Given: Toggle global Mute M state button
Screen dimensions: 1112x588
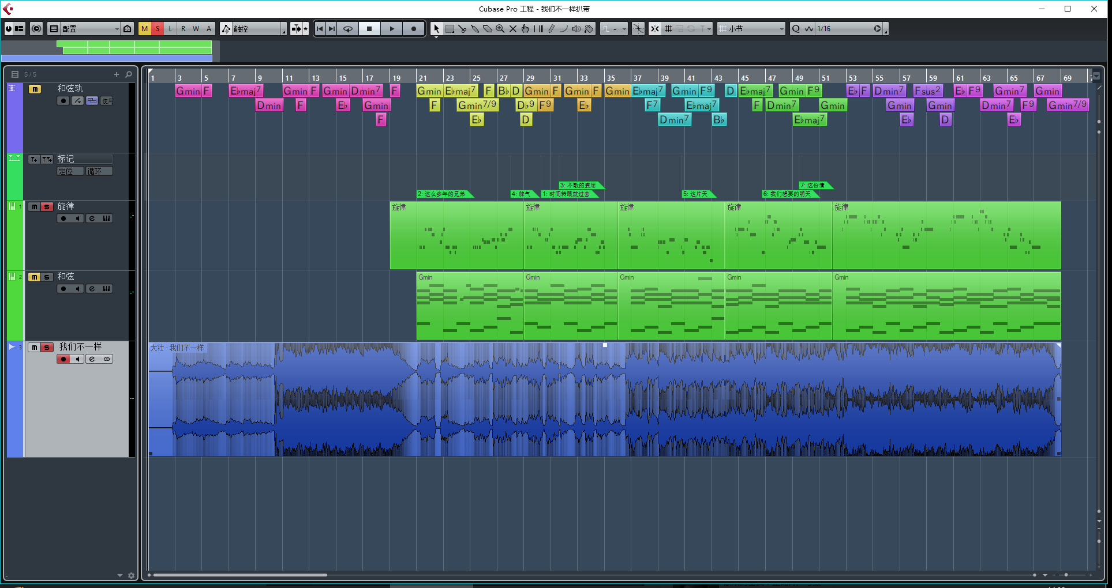Looking at the screenshot, I should (144, 28).
